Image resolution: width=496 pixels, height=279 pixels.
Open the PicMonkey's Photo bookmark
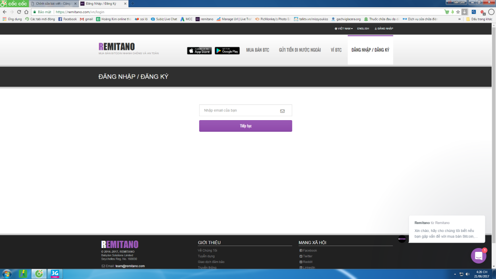click(273, 19)
